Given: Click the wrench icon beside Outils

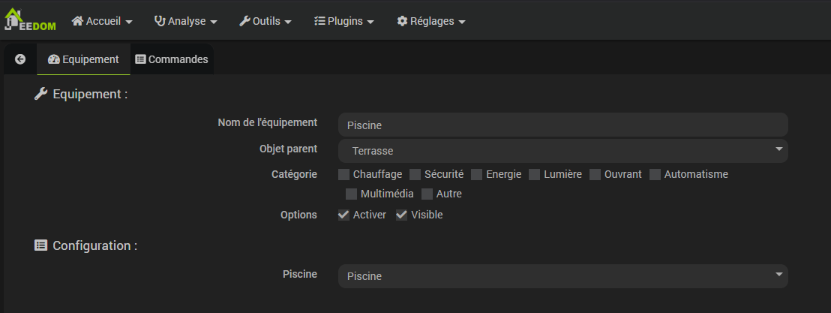Looking at the screenshot, I should 244,21.
